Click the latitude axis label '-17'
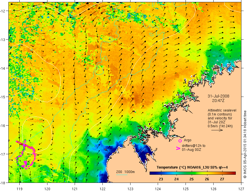This screenshot has width=247, height=191. (x=3, y=154)
